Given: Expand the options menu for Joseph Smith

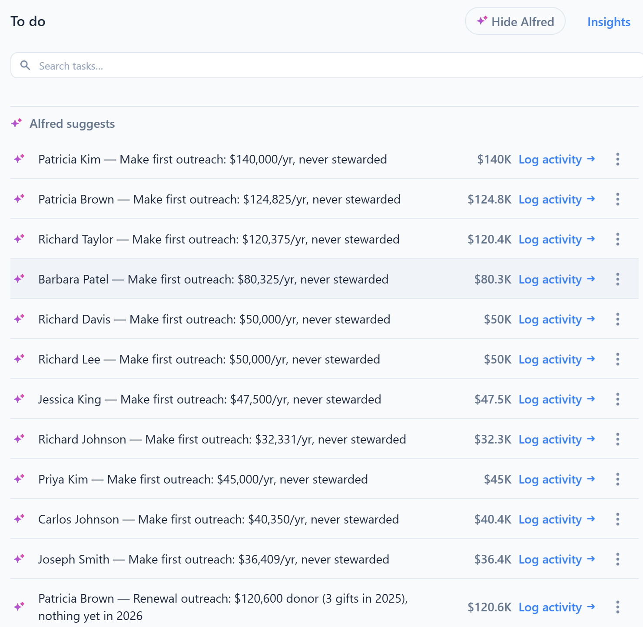Looking at the screenshot, I should click(x=617, y=559).
